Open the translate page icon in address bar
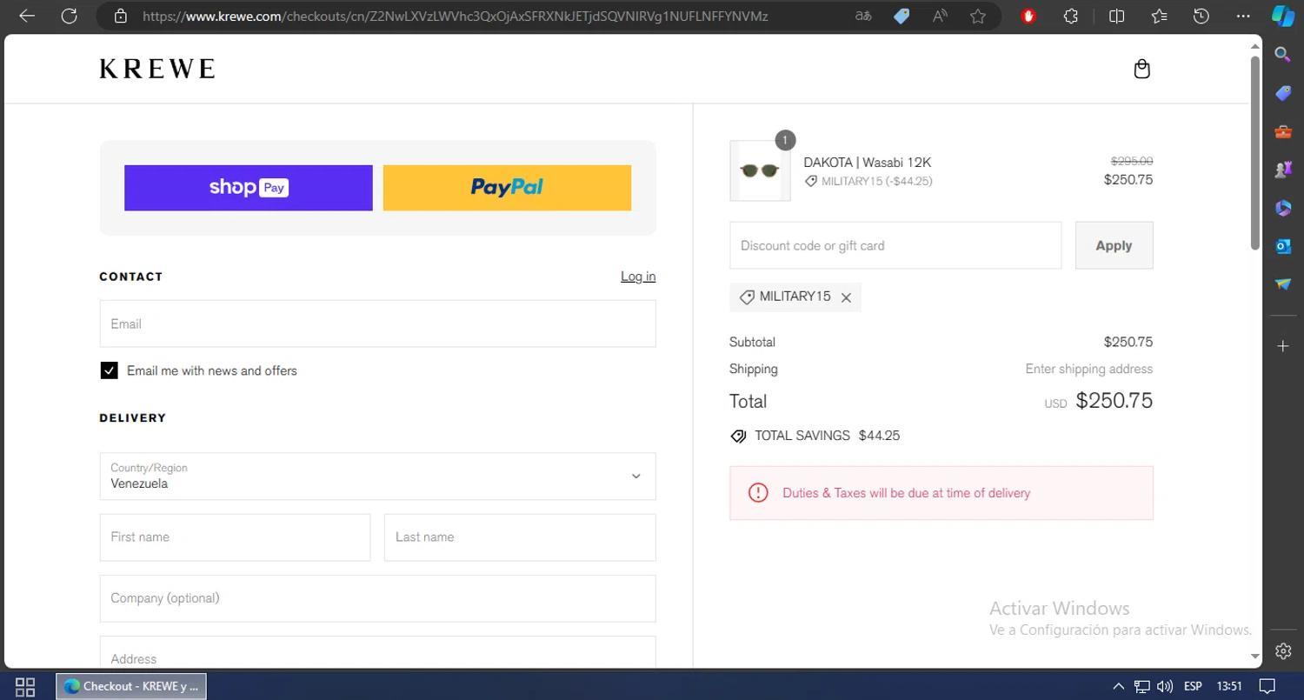 pyautogui.click(x=863, y=16)
